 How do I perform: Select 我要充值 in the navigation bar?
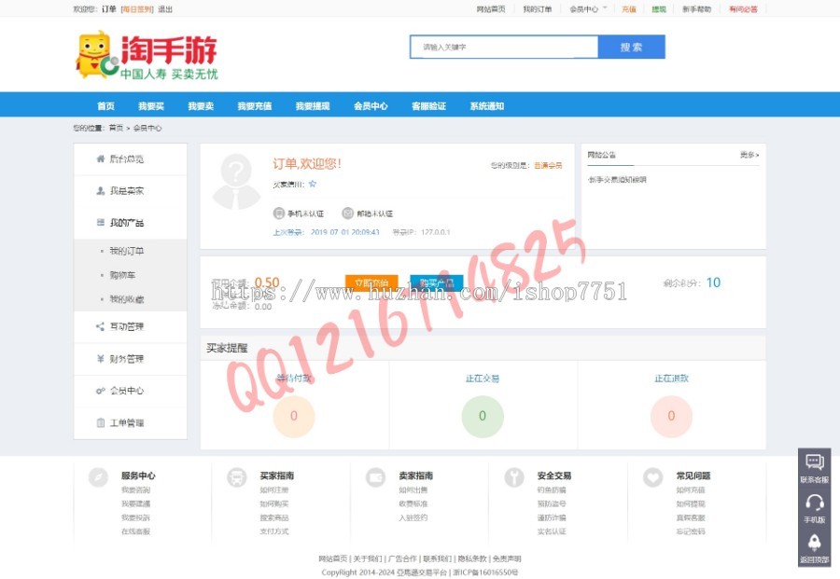[x=255, y=106]
